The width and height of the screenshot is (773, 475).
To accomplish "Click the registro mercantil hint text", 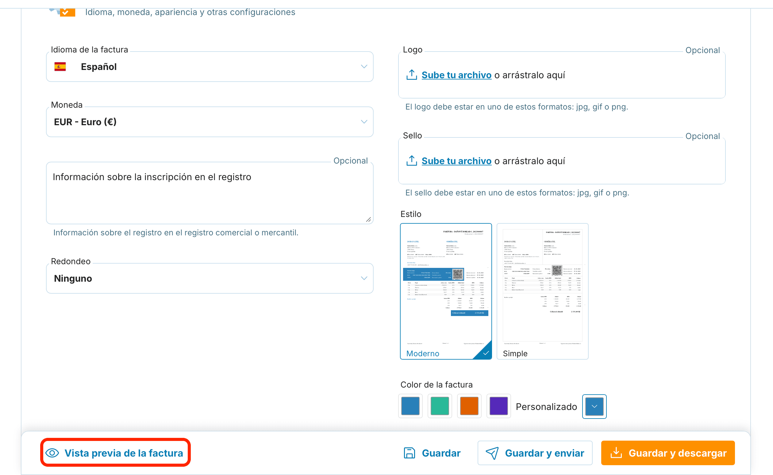I will tap(176, 233).
